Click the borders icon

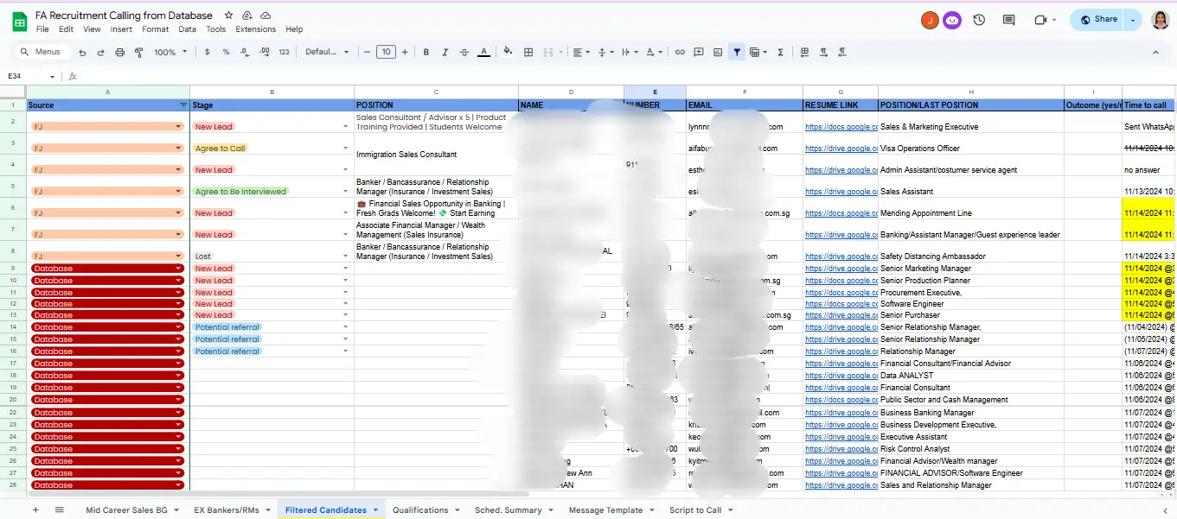528,53
